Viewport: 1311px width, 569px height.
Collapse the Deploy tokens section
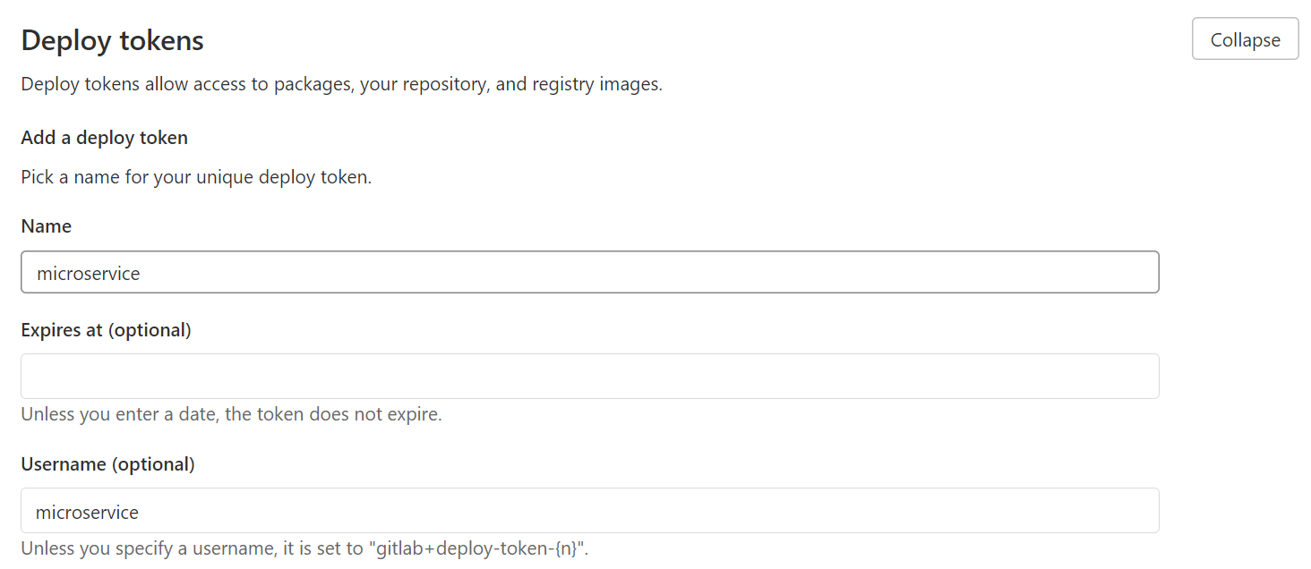[1245, 39]
